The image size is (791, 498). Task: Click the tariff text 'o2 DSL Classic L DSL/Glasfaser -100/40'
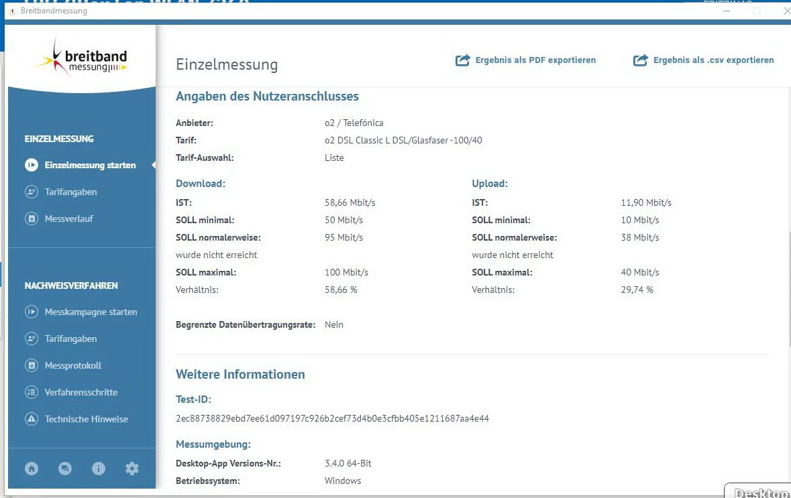pos(404,140)
